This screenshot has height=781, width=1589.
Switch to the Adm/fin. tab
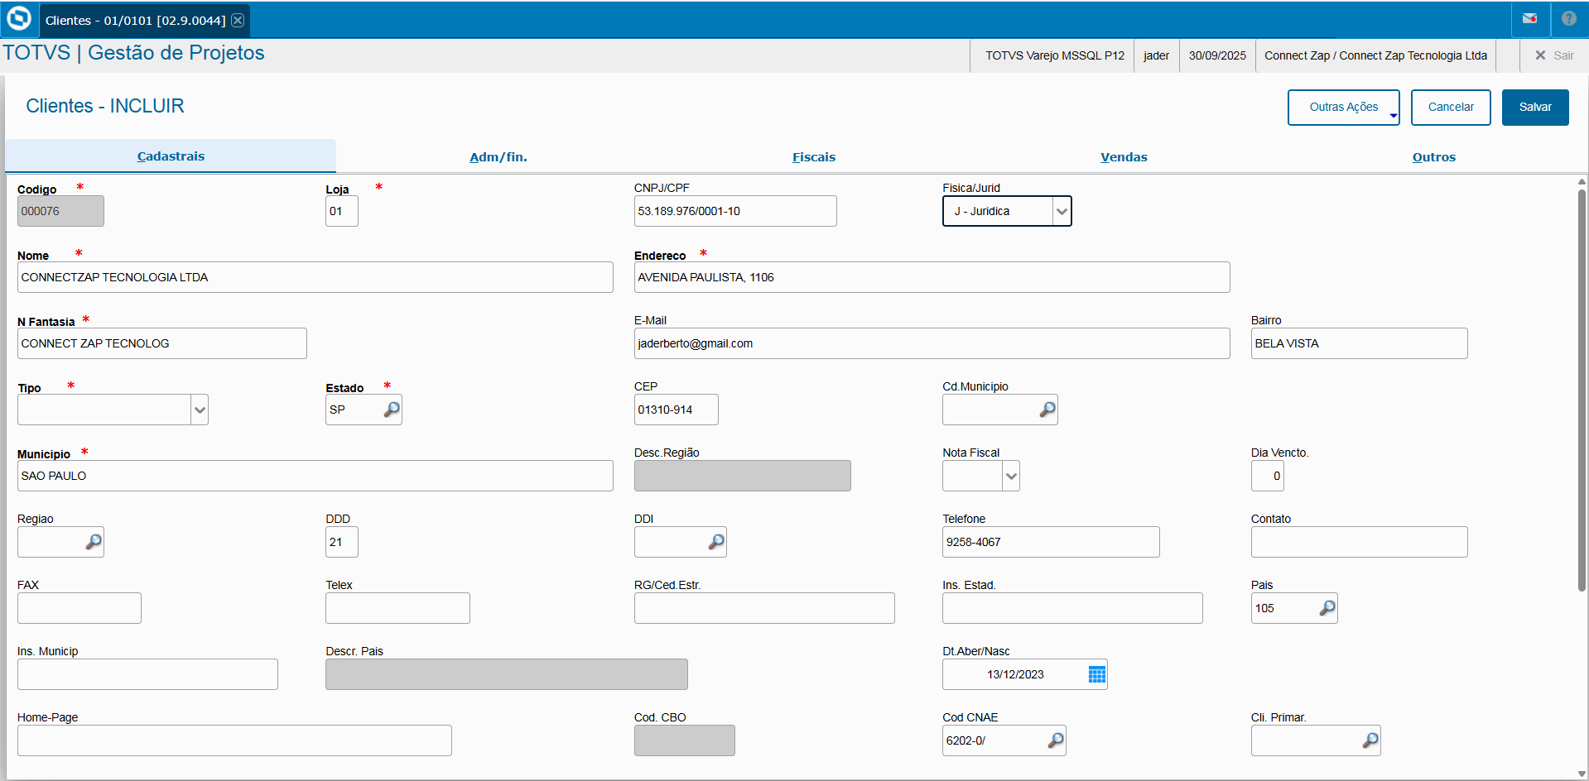click(498, 157)
